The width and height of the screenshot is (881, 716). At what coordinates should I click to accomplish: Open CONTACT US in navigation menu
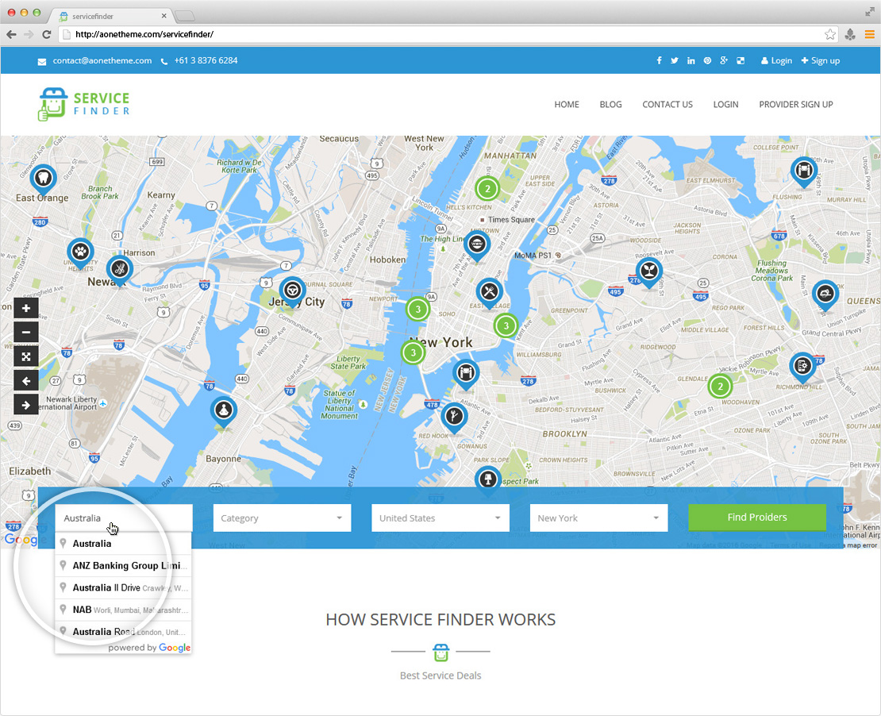coord(667,105)
